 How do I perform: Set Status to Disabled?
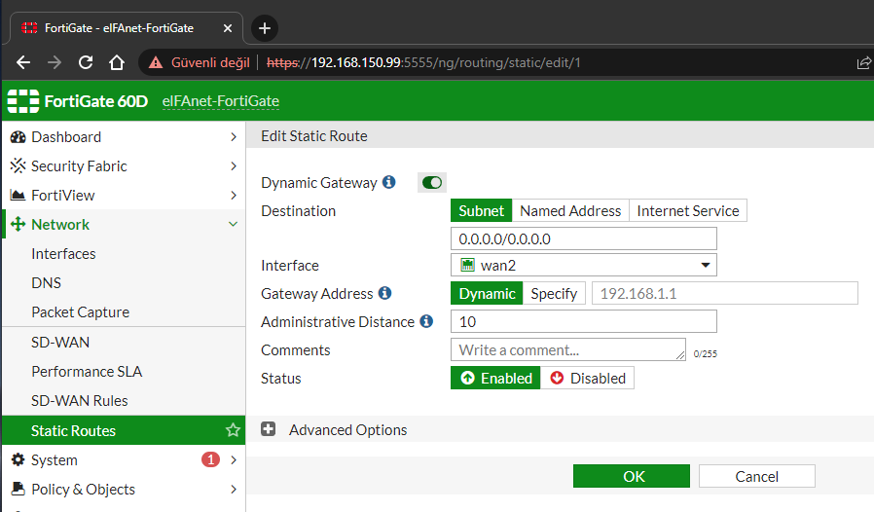(588, 378)
